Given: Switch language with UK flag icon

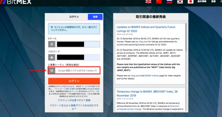Looking at the screenshot, I should coord(148,1).
